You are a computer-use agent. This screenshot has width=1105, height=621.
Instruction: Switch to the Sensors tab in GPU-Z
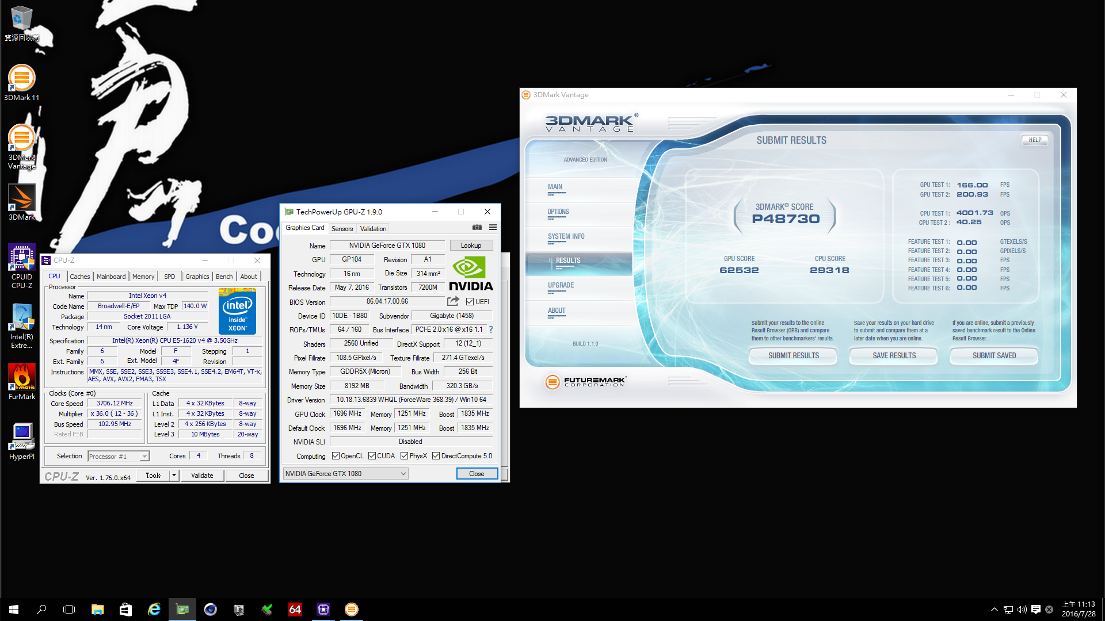click(342, 229)
